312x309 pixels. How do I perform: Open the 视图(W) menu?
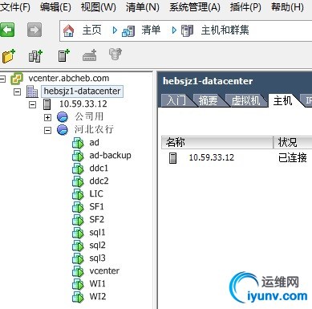click(99, 7)
